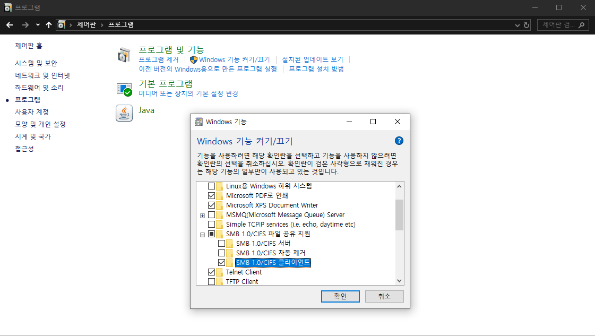The width and height of the screenshot is (595, 336).
Task: Enable Linux용 Windows 하위 시스템 checkbox
Action: coord(211,186)
